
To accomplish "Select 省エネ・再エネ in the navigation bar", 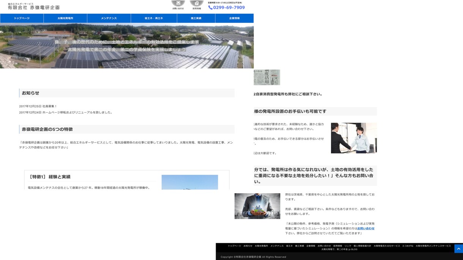I will pyautogui.click(x=154, y=18).
